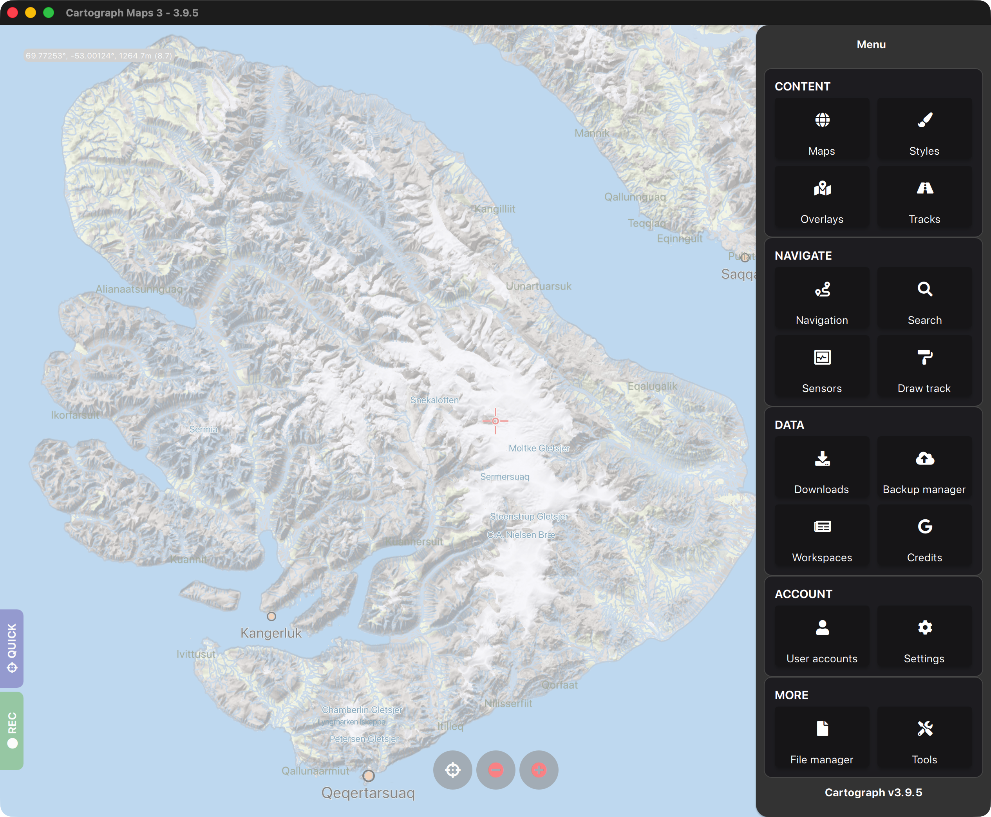Open the Maps globe icon
Image resolution: width=991 pixels, height=817 pixels.
click(x=822, y=129)
